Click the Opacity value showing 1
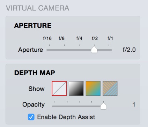The image size is (148, 127). (134, 105)
